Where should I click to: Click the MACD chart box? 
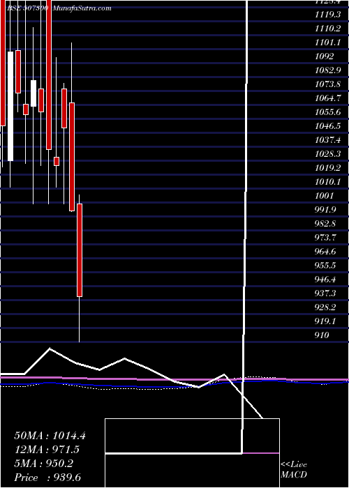click(x=192, y=453)
